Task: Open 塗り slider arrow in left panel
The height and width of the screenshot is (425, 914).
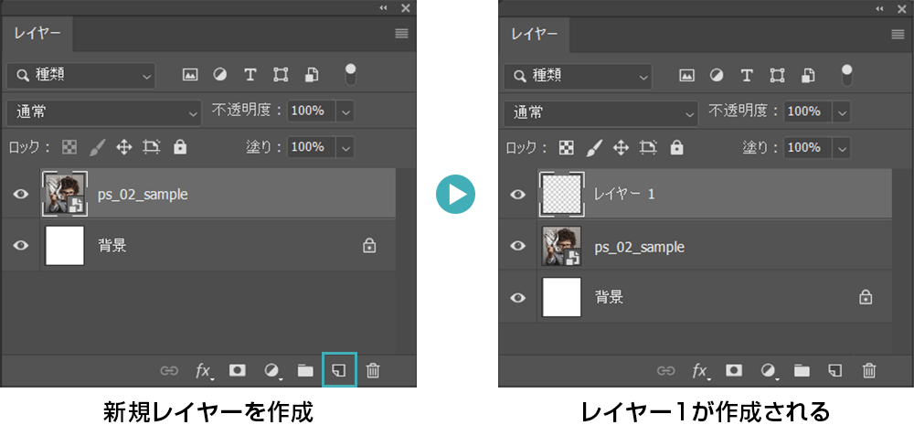Action: [x=345, y=147]
